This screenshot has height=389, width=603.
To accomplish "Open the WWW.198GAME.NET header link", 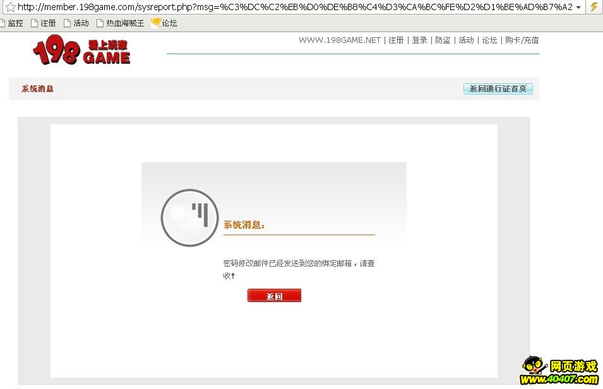I will (340, 40).
